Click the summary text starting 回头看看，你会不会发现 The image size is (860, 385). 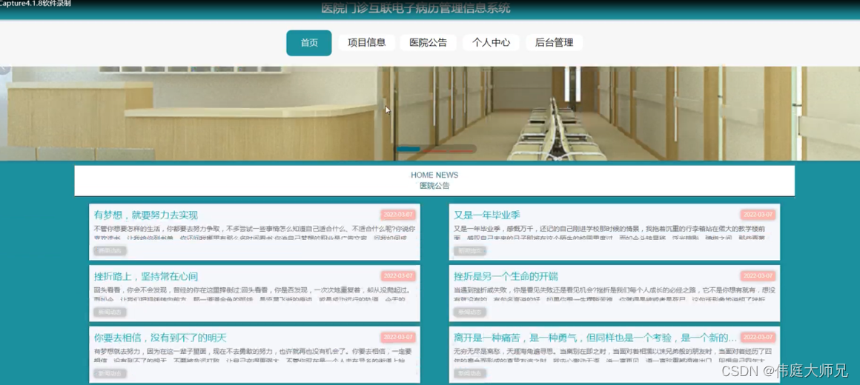click(252, 294)
